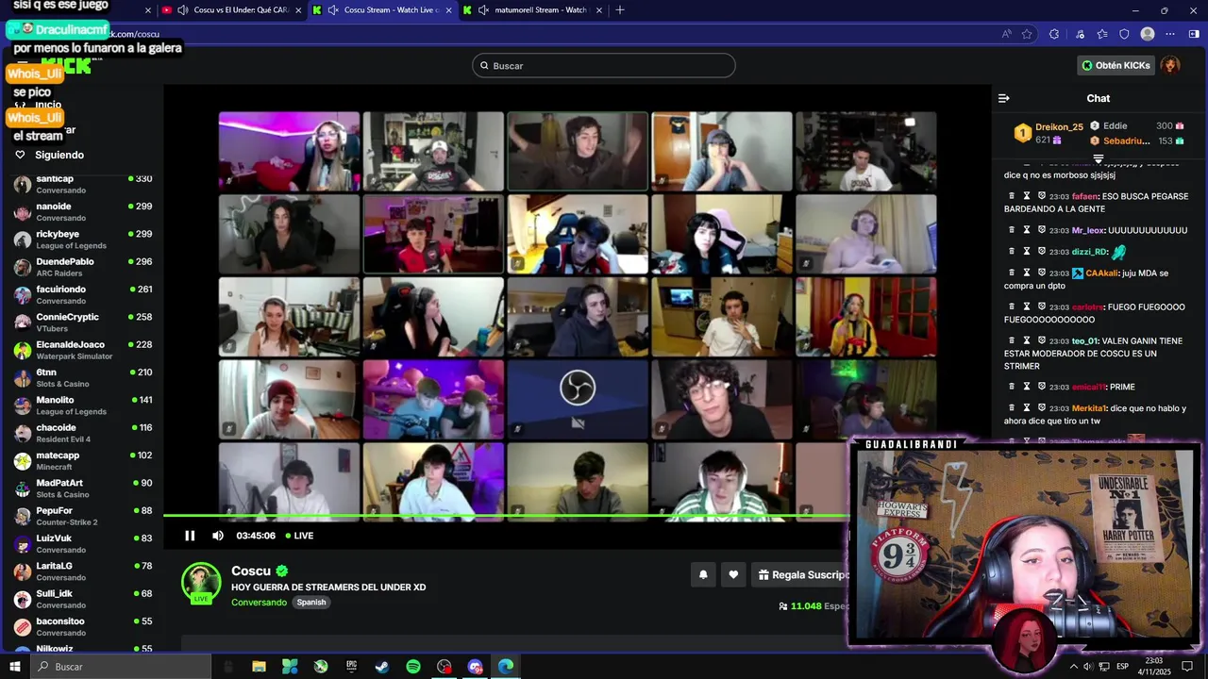Open the Siguiendo followed channels section
Screen dimensions: 1208x679
pos(50,155)
